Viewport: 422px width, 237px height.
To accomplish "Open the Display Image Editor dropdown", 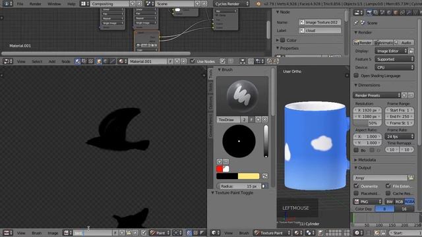I will [x=392, y=51].
